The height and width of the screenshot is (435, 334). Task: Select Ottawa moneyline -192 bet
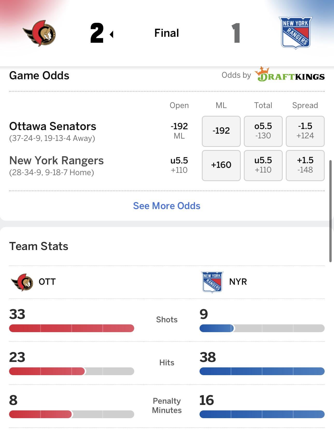(221, 131)
